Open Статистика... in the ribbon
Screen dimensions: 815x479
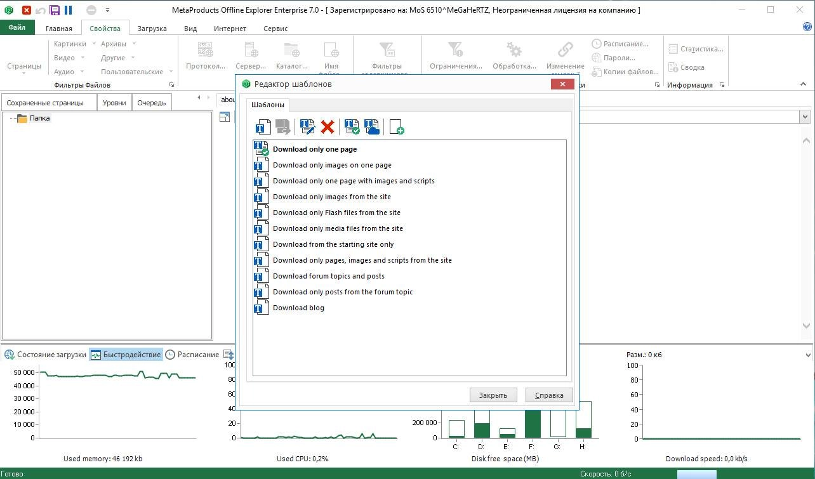pyautogui.click(x=696, y=49)
